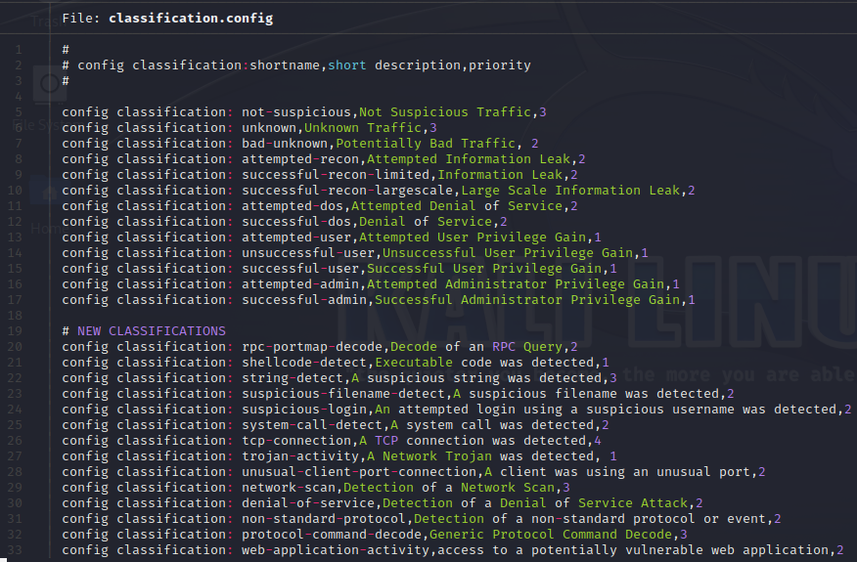This screenshot has height=562, width=857.
Task: Click 'Generic Protocol Command Decode' description
Action: [x=551, y=535]
